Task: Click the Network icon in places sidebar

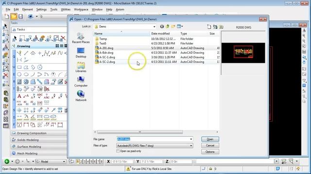Action: [x=81, y=96]
